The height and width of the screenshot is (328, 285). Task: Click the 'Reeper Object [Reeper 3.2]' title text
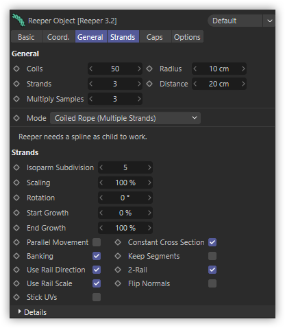pyautogui.click(x=73, y=21)
